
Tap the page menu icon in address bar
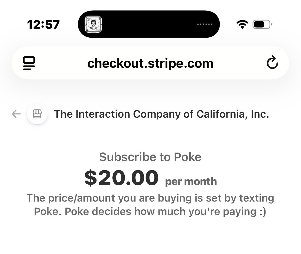pyautogui.click(x=29, y=63)
